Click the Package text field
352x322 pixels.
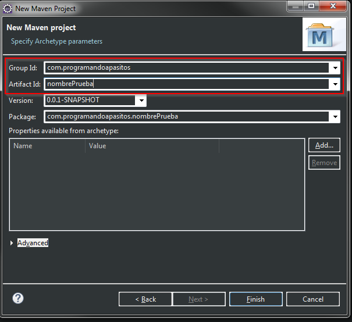click(x=187, y=117)
